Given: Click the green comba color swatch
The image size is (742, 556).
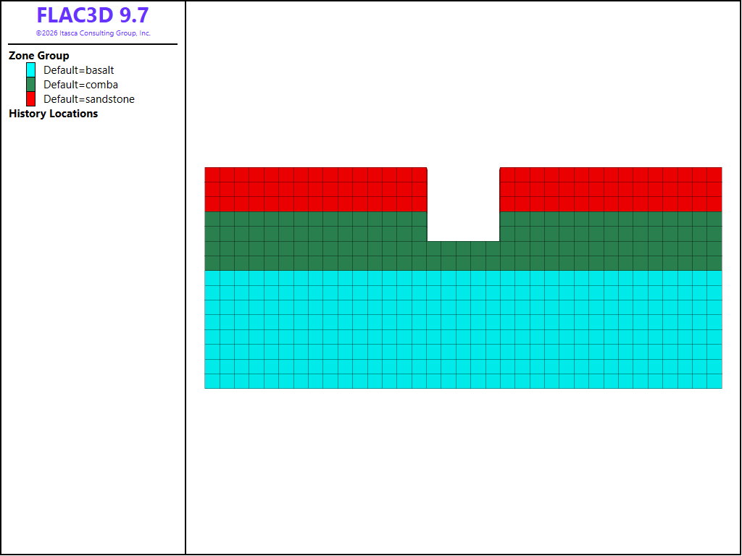Looking at the screenshot, I should coord(30,85).
